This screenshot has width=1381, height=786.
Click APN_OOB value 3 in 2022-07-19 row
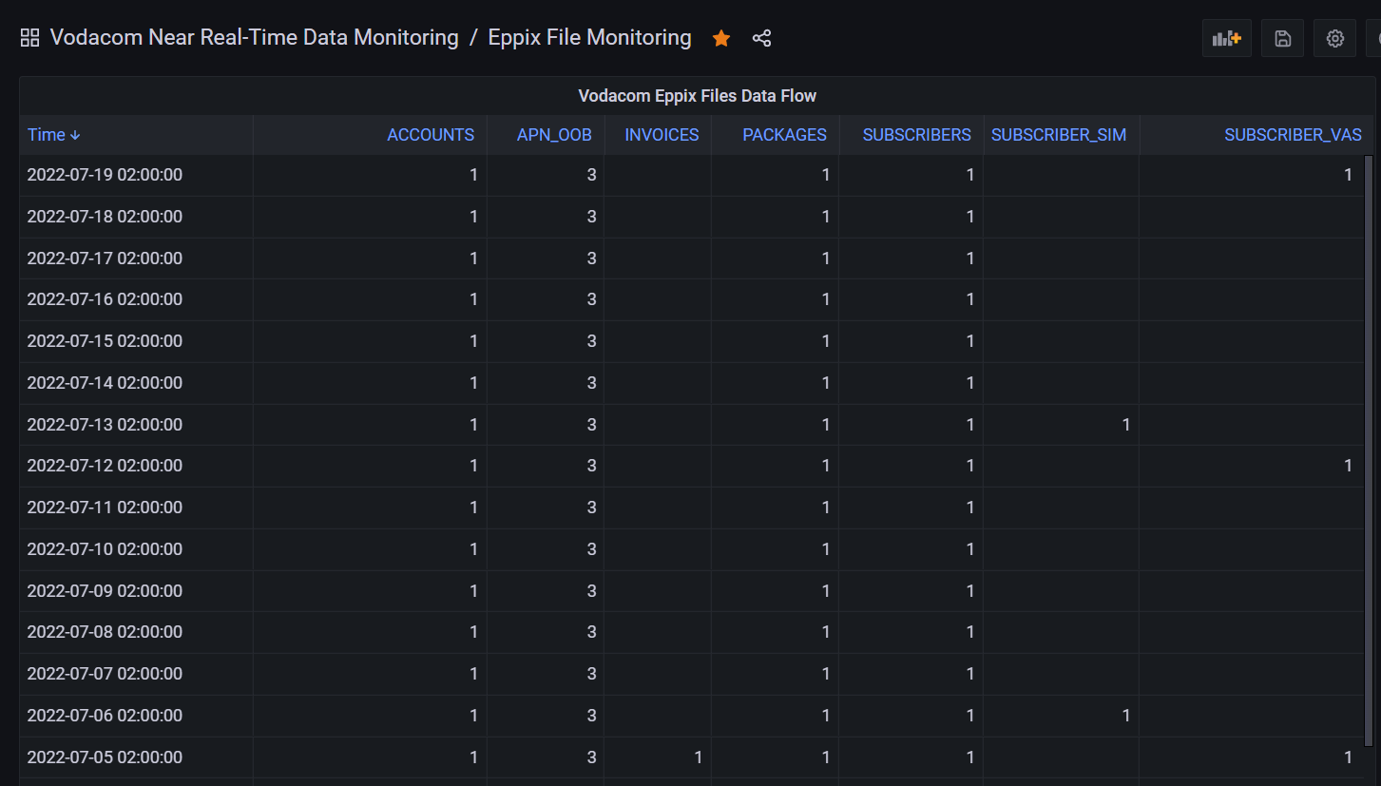[x=591, y=175]
